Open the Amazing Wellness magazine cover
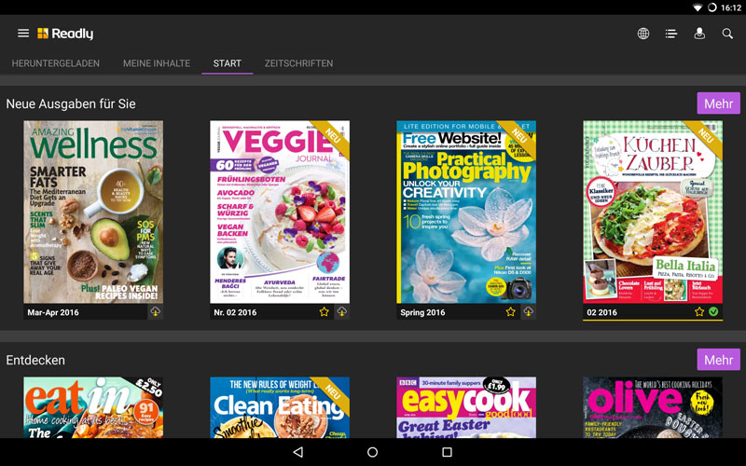The image size is (746, 466). click(x=93, y=212)
